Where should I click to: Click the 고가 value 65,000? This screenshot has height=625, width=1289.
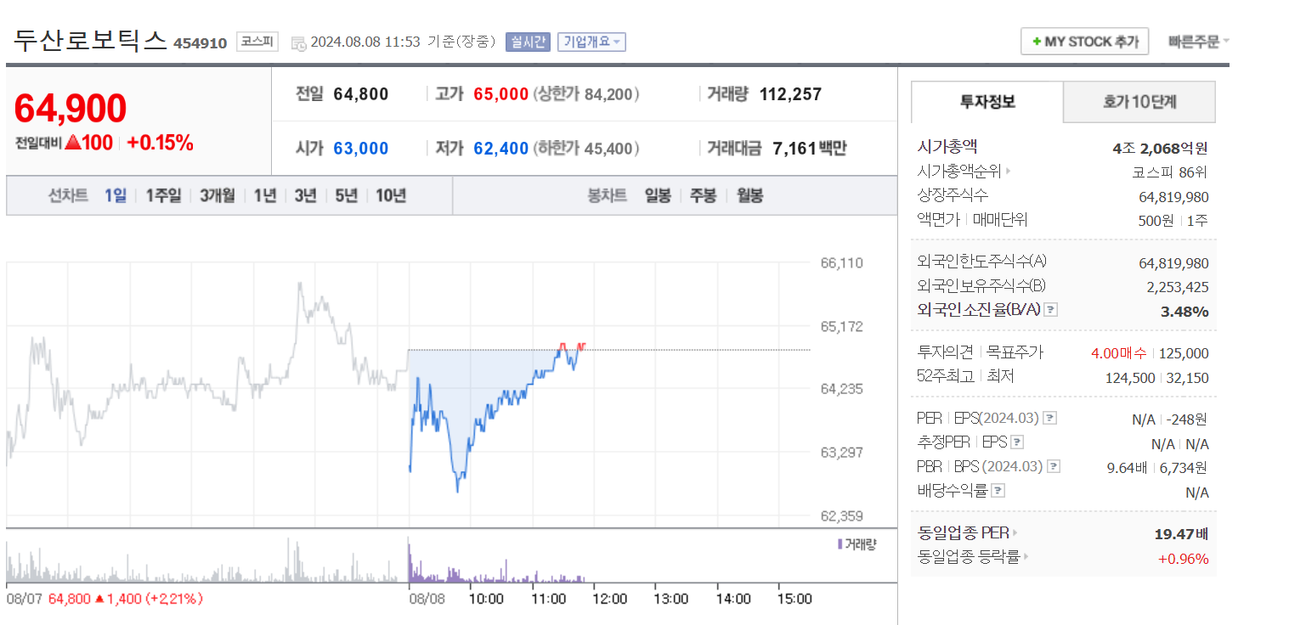[x=501, y=94]
